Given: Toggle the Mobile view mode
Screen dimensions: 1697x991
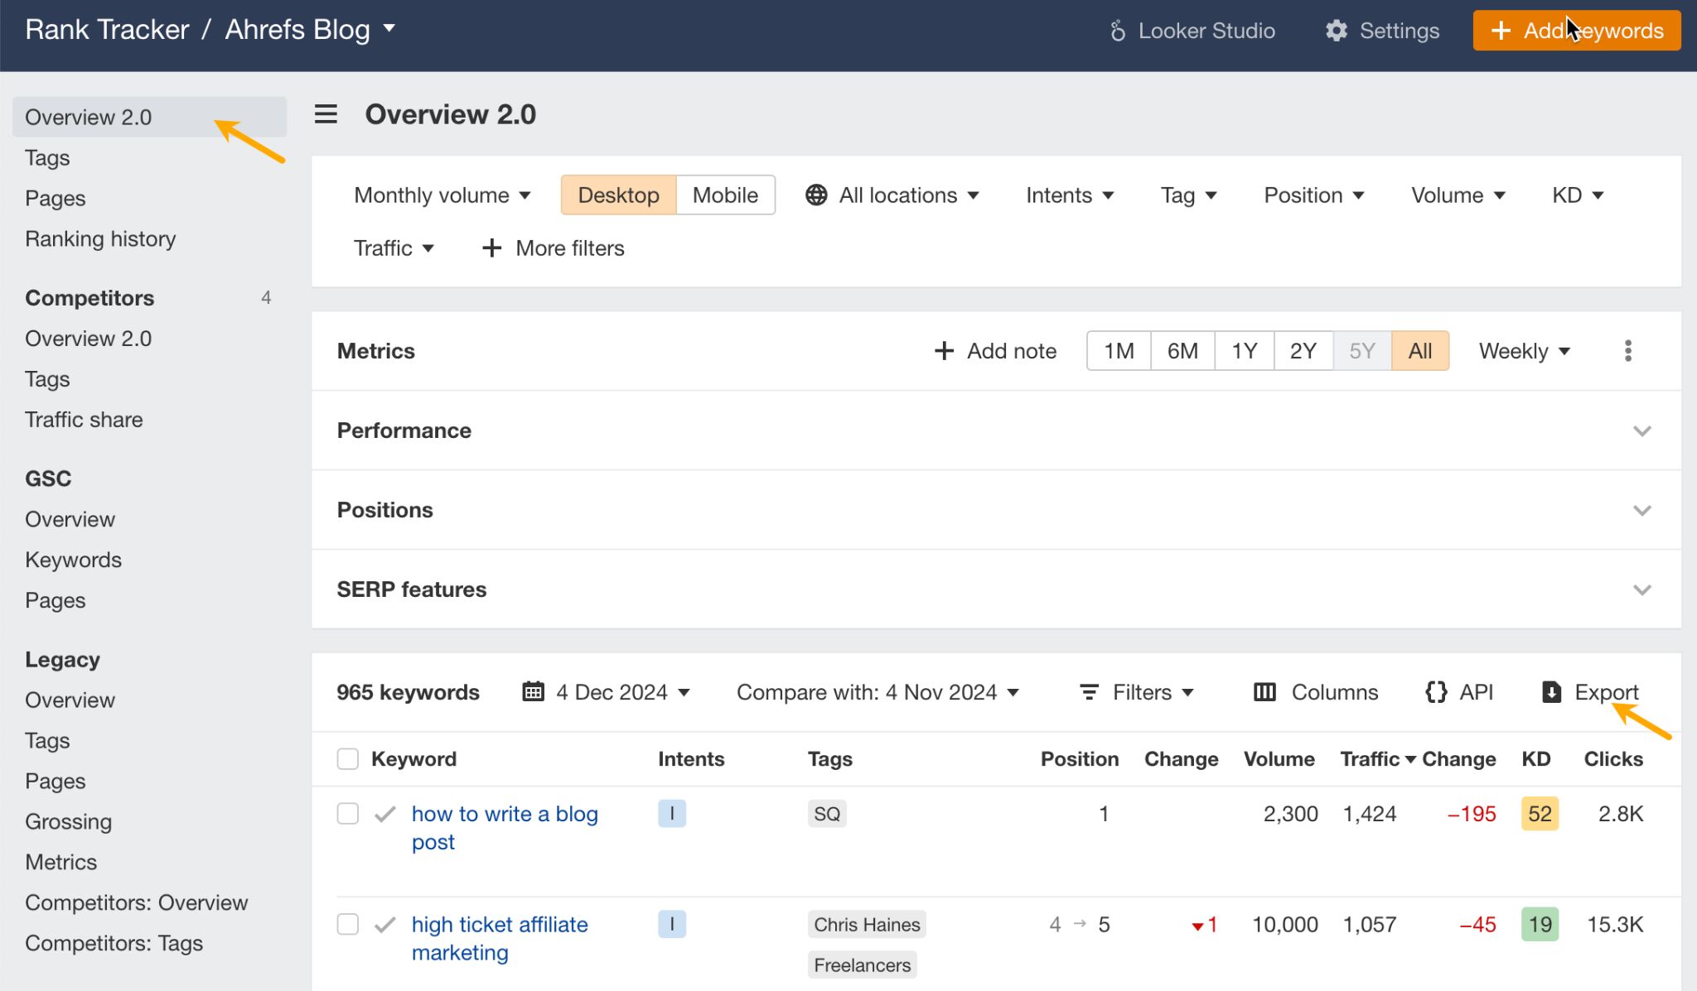Looking at the screenshot, I should point(724,195).
